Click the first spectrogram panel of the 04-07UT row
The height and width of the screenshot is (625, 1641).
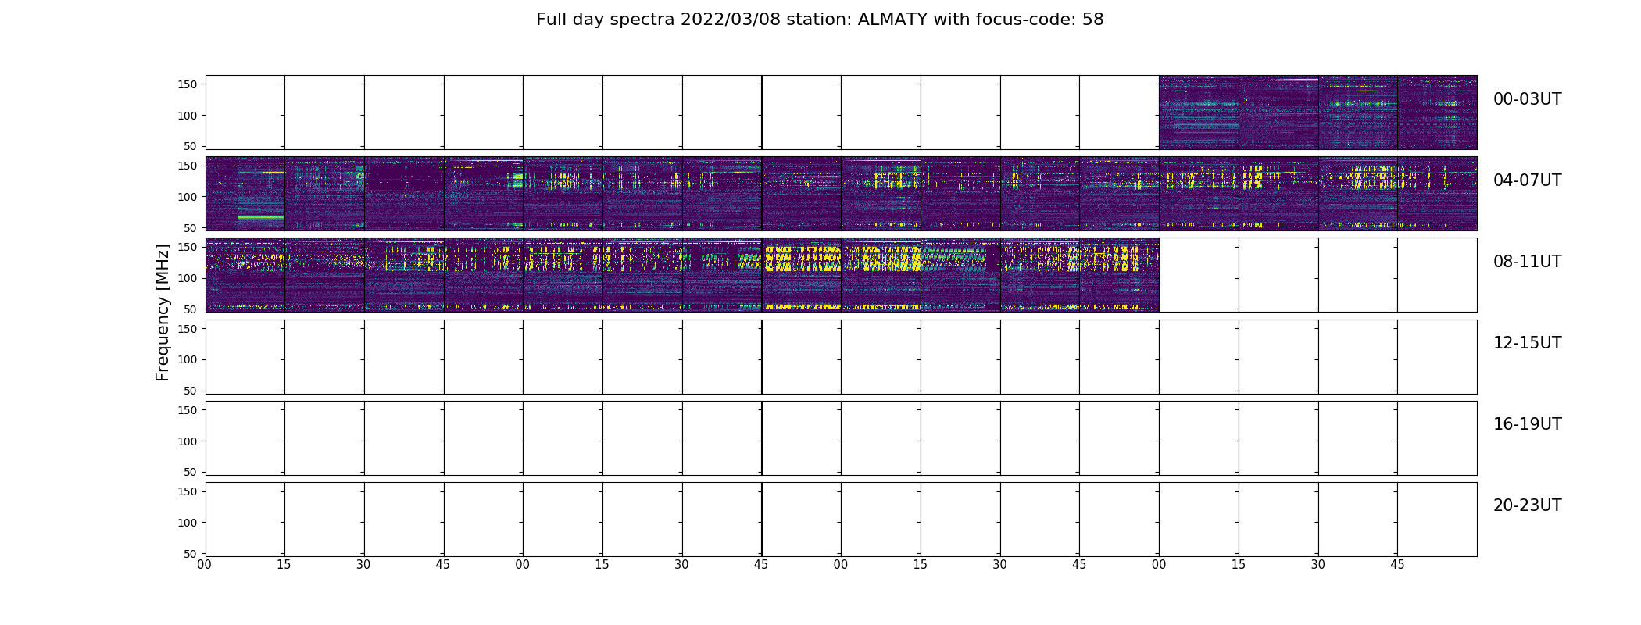click(245, 194)
